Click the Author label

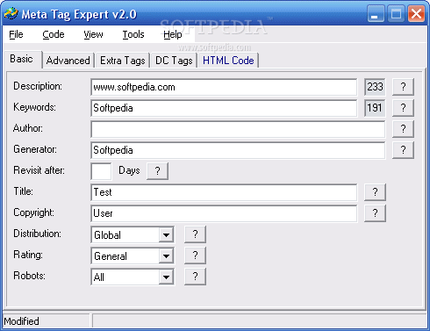[28, 128]
